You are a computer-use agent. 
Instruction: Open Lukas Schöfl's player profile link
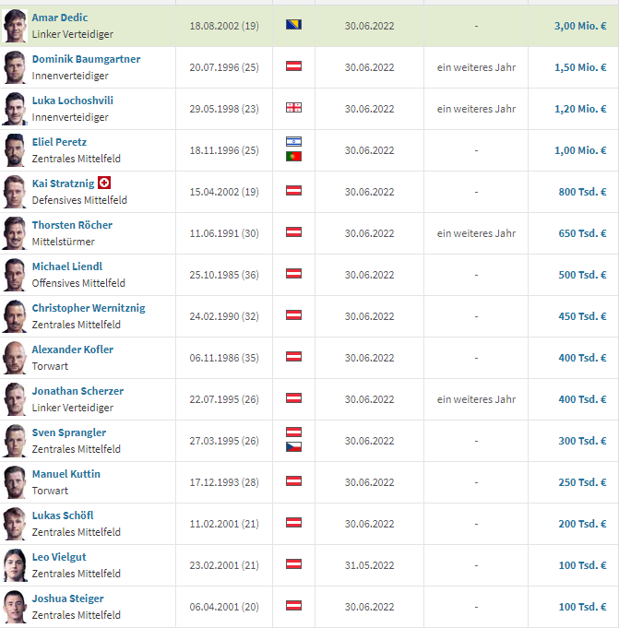point(63,515)
